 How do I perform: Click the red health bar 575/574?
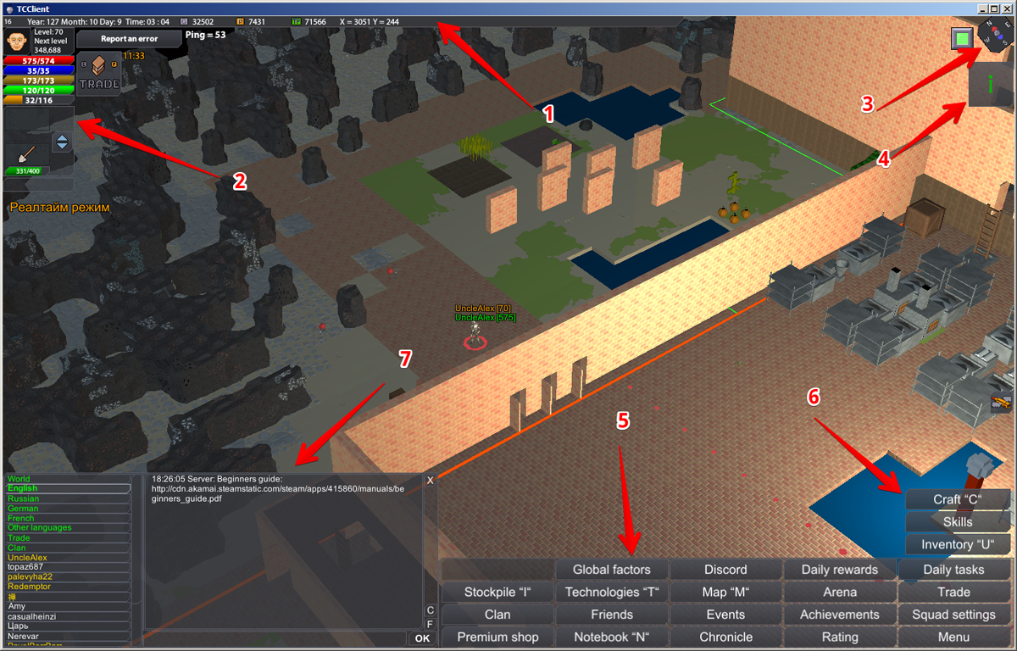(38, 60)
